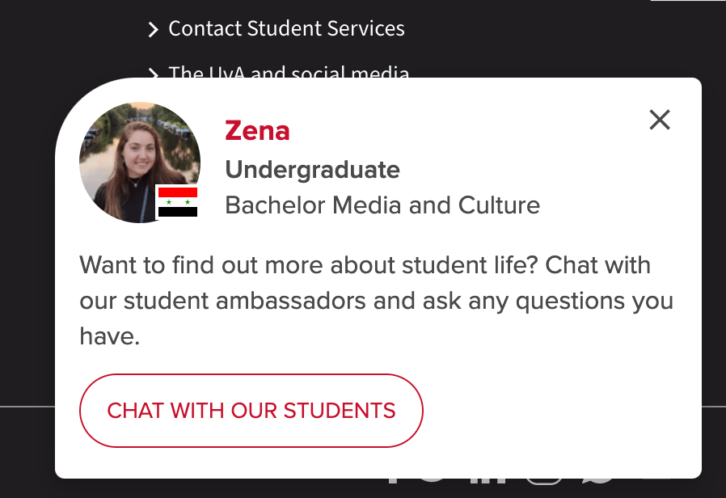Click the Bachelor Media and Culture text

tap(382, 205)
